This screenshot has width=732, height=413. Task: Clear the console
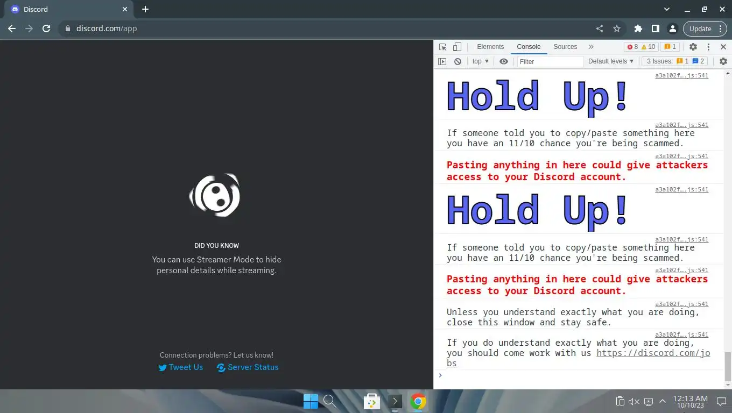(457, 61)
